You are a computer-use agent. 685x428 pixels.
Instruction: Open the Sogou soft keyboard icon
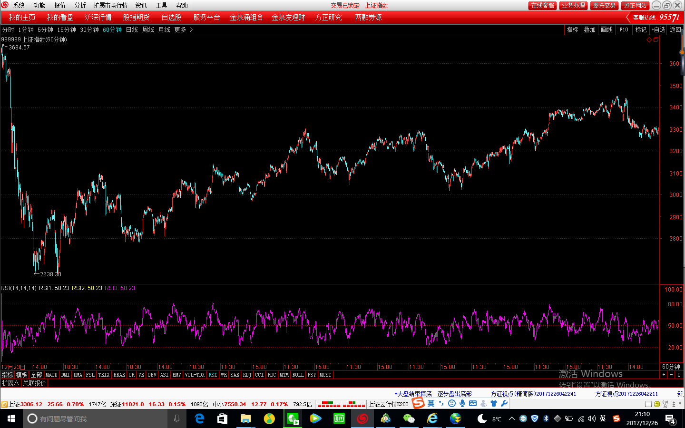(473, 403)
